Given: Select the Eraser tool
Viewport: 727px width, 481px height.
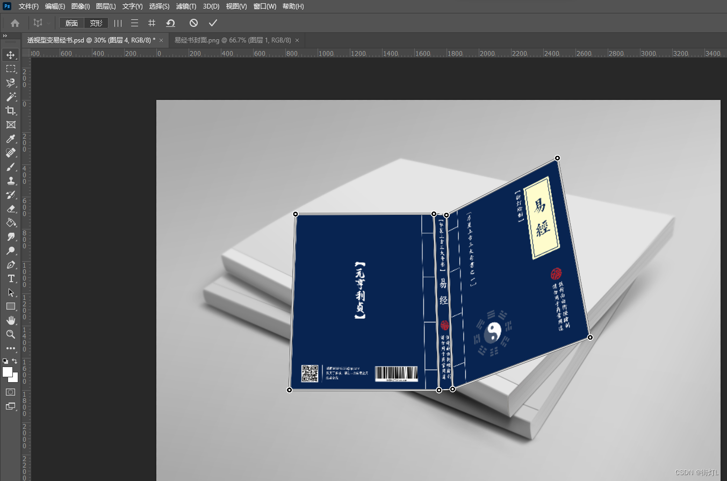Looking at the screenshot, I should [11, 209].
